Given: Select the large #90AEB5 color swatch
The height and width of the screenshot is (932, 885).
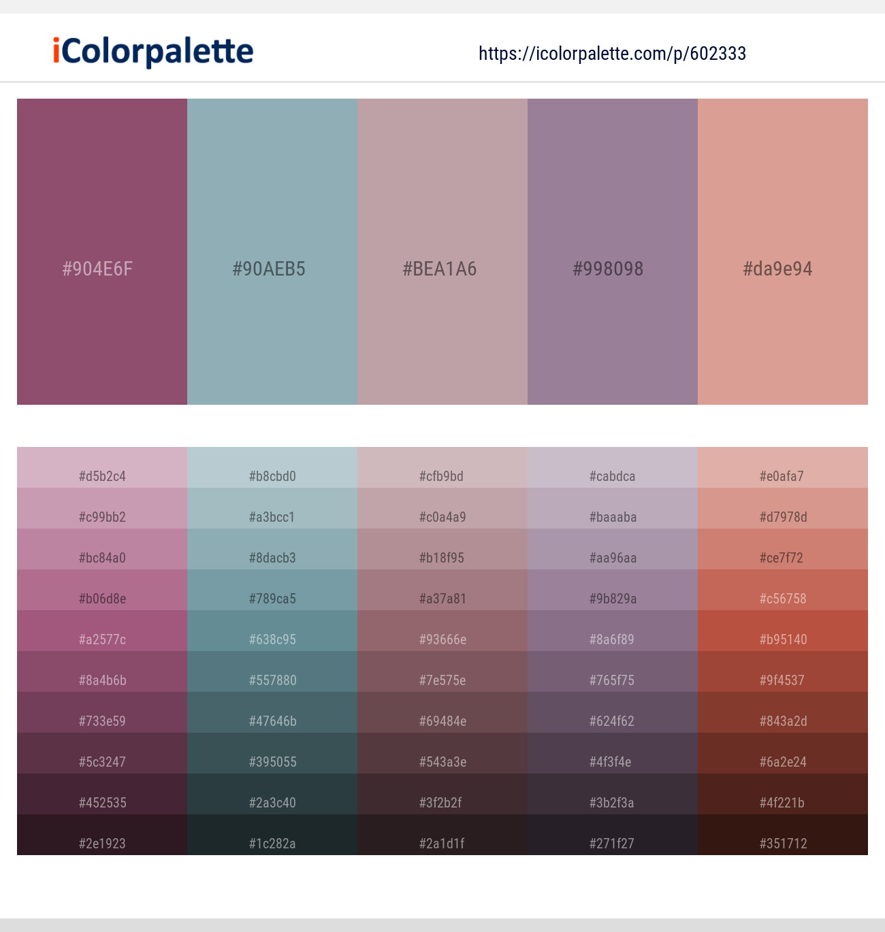Looking at the screenshot, I should coord(272,252).
